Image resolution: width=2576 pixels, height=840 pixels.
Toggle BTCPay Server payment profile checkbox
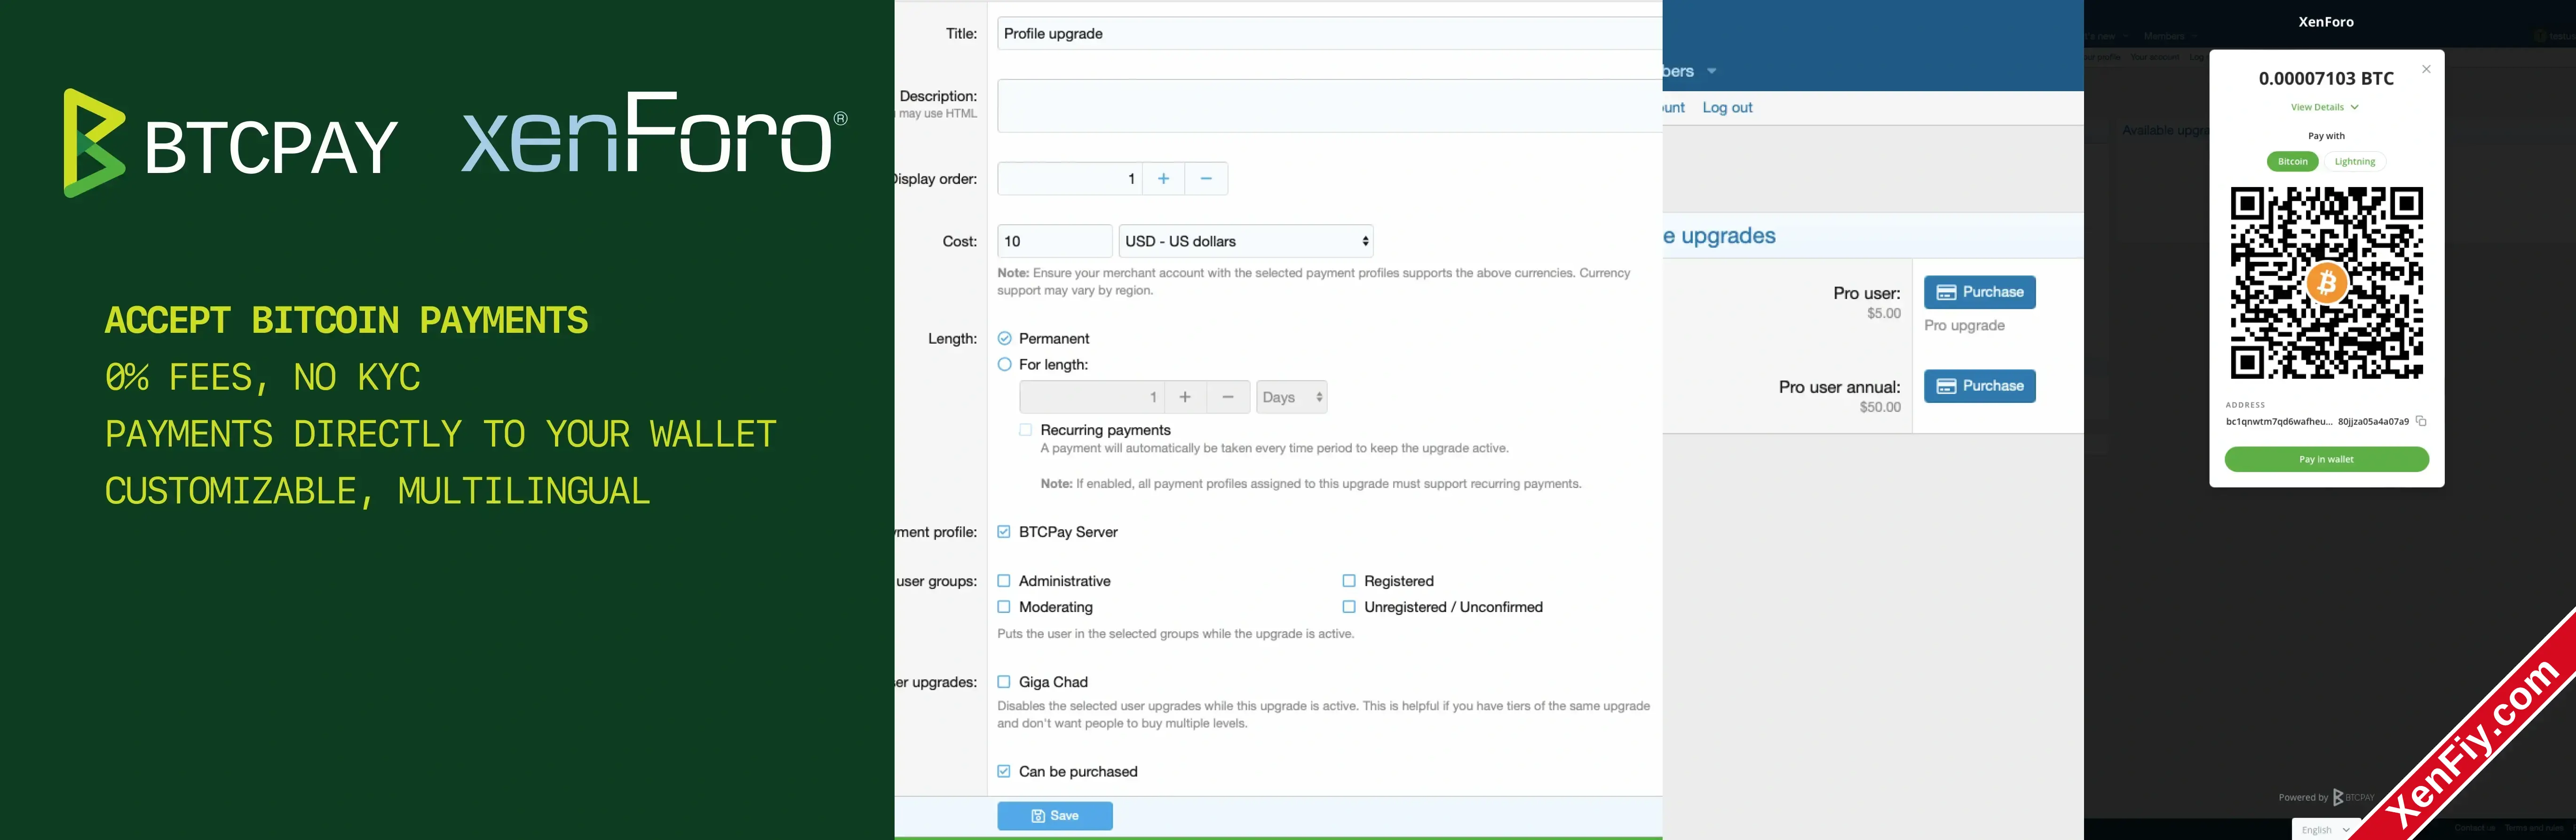coord(1004,532)
